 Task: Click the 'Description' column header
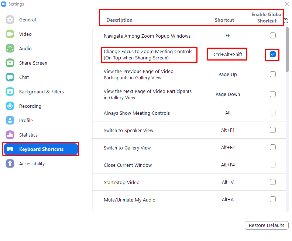[x=119, y=20]
